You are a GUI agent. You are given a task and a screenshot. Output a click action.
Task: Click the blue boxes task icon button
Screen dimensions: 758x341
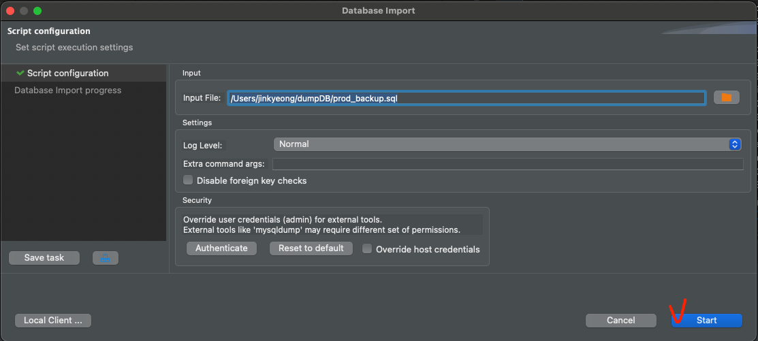(106, 258)
